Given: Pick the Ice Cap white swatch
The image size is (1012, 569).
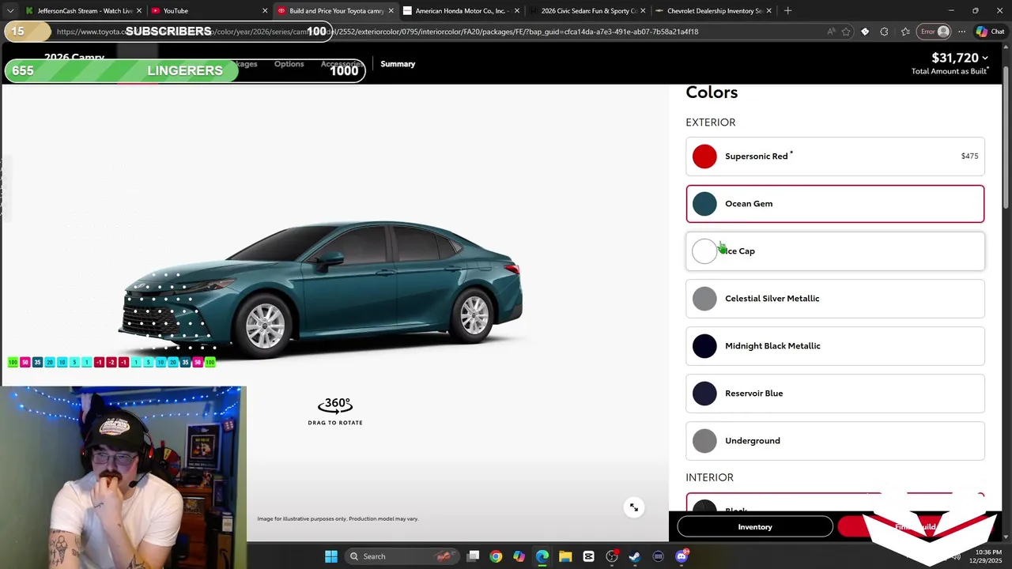Looking at the screenshot, I should tap(704, 251).
